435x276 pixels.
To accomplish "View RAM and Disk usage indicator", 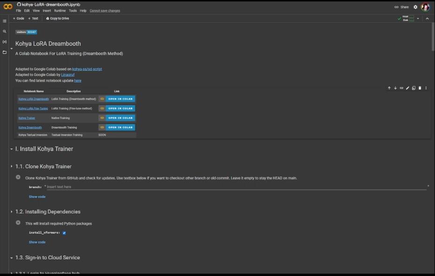I will click(406, 18).
